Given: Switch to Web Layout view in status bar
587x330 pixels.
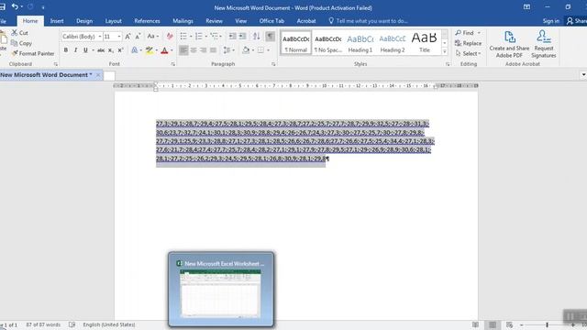Looking at the screenshot, I should tap(510, 324).
